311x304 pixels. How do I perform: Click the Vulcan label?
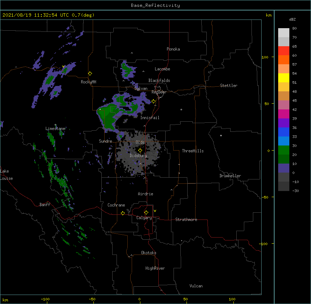(x=196, y=286)
